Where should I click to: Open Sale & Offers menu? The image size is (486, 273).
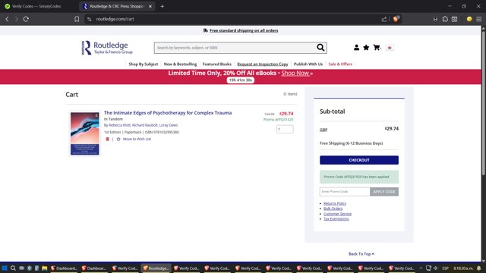(340, 64)
